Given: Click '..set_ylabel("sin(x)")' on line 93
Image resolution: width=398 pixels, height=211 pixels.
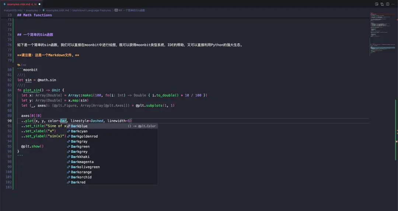Looking at the screenshot, I should pyautogui.click(x=43, y=136).
